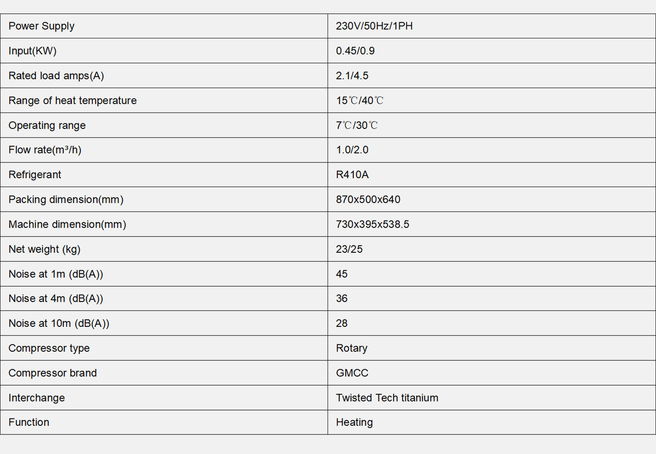656x454 pixels.
Task: Click the Noise at 4m (dB(A)) label
Action: tap(56, 299)
